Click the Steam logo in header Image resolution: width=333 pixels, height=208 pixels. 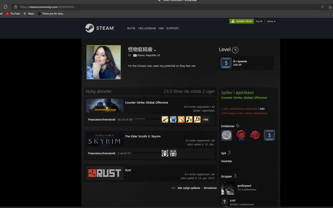coord(100,28)
